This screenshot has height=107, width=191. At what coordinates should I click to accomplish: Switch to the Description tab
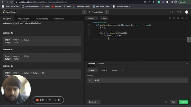pyautogui.click(x=7, y=19)
